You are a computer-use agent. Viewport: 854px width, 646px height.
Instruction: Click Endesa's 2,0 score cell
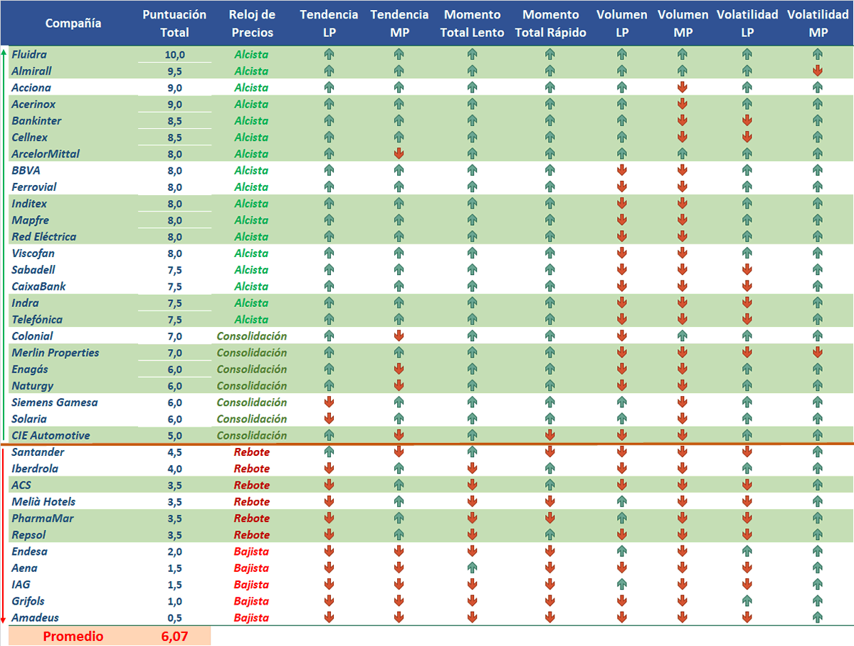175,551
